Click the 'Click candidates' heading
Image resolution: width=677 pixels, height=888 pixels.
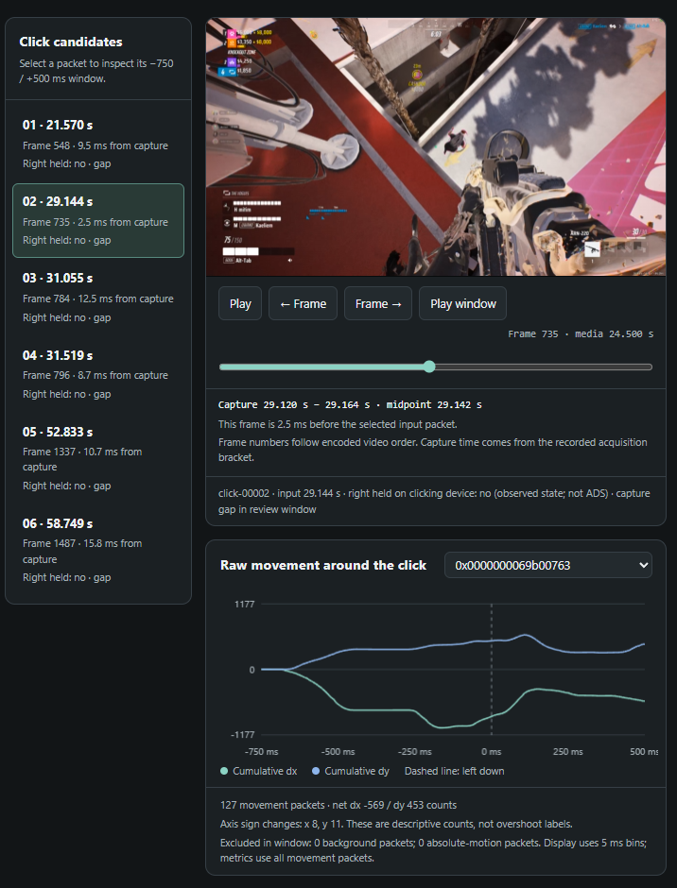point(71,42)
